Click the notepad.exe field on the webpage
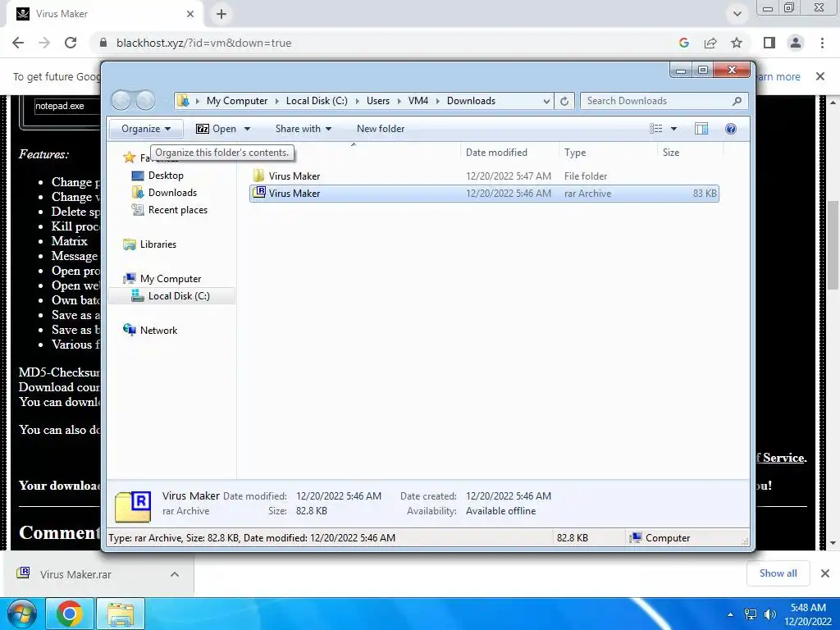Screen dimensions: 840x630 [67, 106]
